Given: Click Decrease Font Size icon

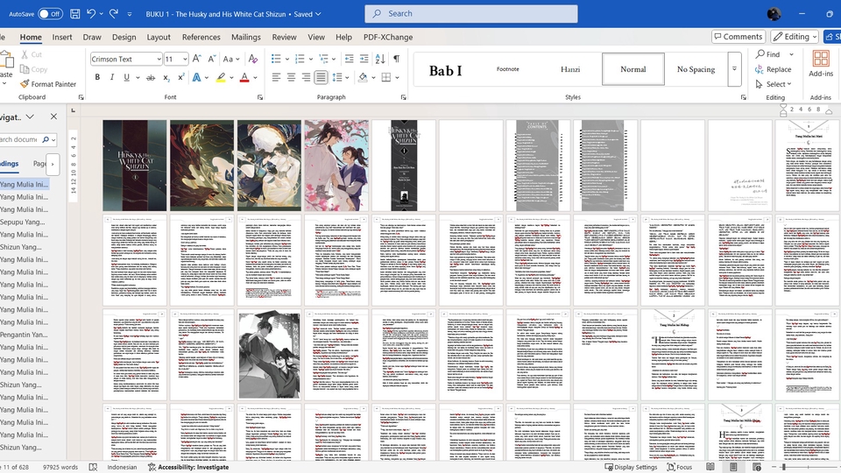Looking at the screenshot, I should (212, 59).
